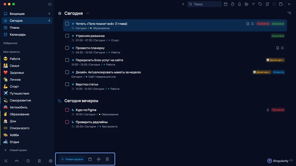Click Клиенты tag on the Дизайн task
Screen dimensions: 296x166
278,72
